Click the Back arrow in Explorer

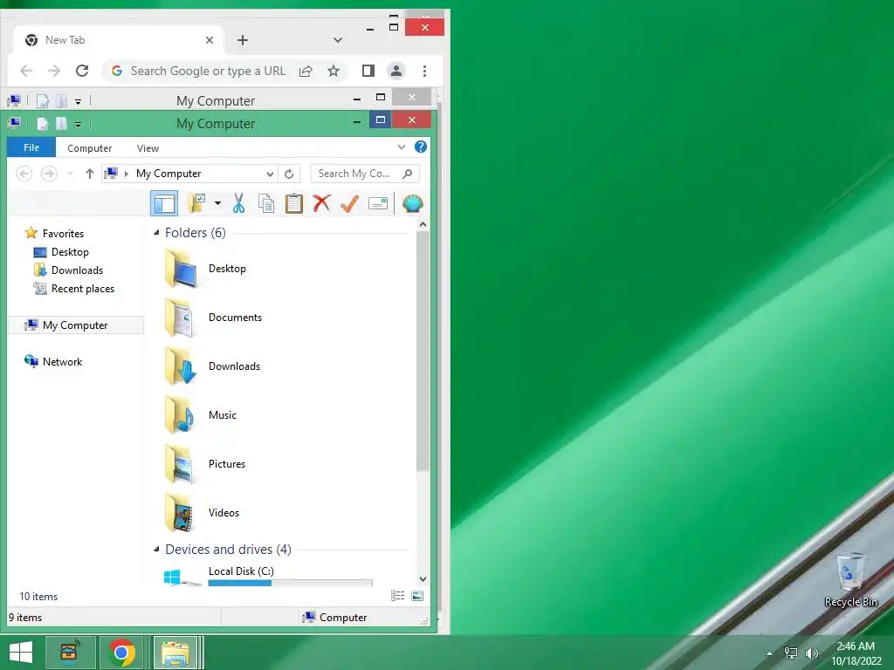[x=24, y=174]
